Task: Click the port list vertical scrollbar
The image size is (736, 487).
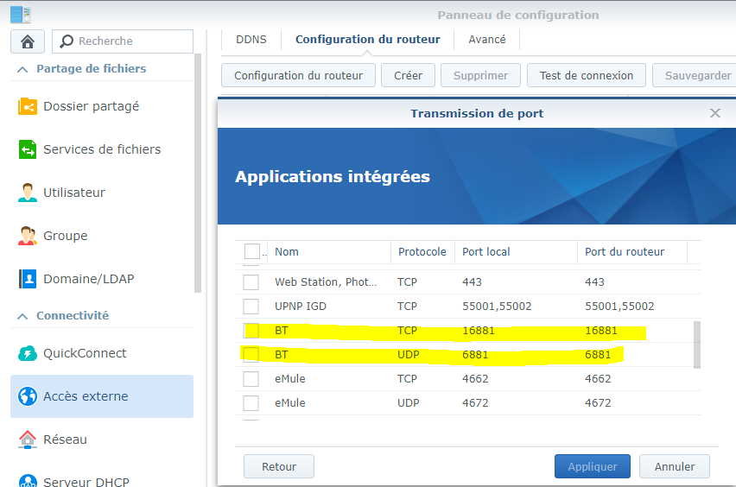Action: point(697,344)
